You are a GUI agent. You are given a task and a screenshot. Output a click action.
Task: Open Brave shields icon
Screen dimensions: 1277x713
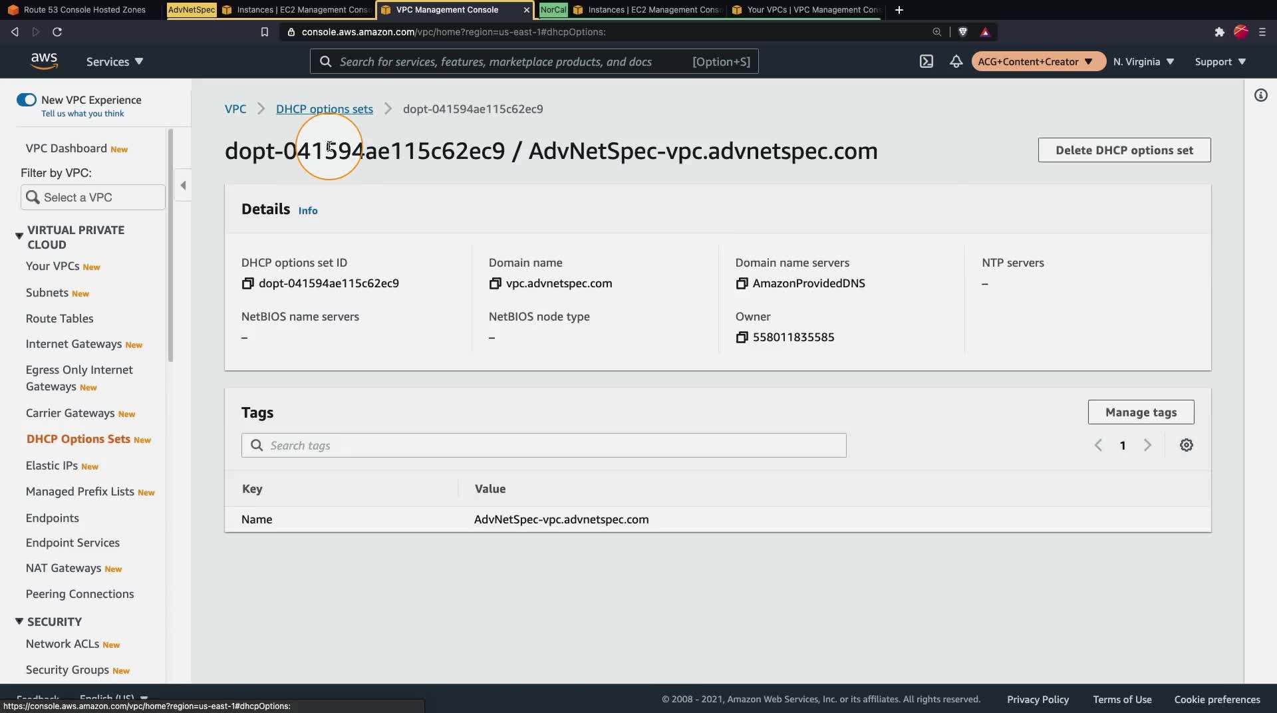click(x=962, y=32)
